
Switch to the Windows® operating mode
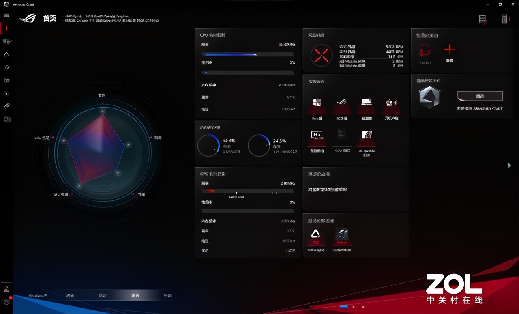click(38, 295)
